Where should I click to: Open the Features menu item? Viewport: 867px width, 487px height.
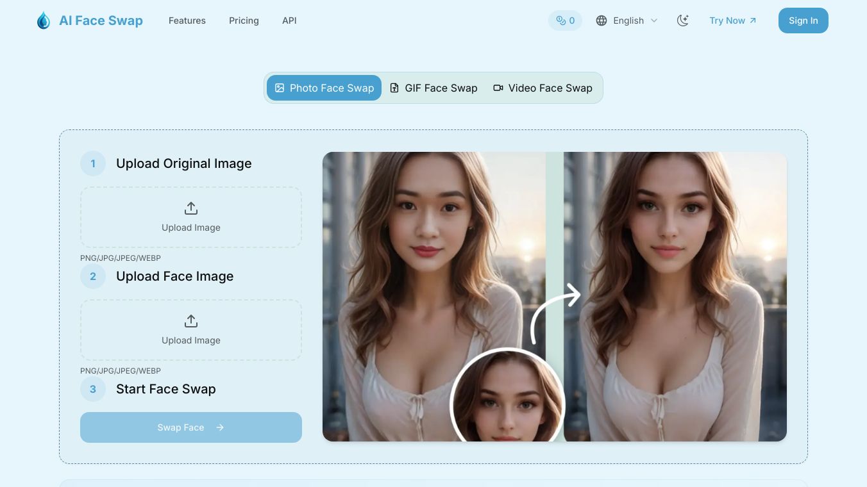[x=187, y=21]
